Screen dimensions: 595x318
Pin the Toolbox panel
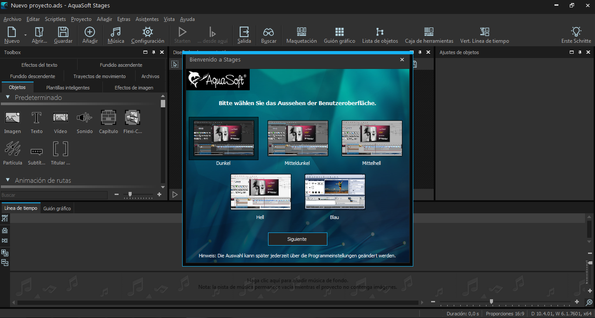tap(153, 52)
